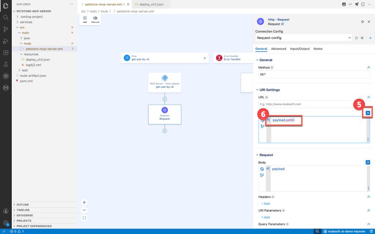375x234 pixels.
Task: Toggle fx expression mode for the Method field
Action: click(x=368, y=67)
